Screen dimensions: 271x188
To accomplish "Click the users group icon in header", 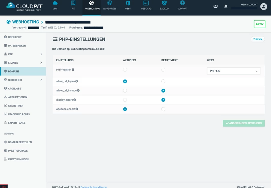I will tap(216, 6).
